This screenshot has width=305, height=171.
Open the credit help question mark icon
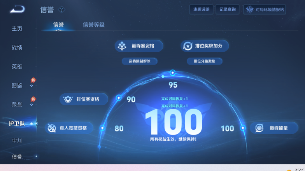click(x=61, y=9)
